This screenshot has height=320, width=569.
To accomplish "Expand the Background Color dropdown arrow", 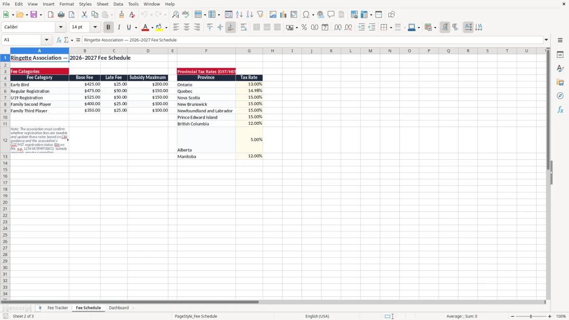I will [166, 27].
